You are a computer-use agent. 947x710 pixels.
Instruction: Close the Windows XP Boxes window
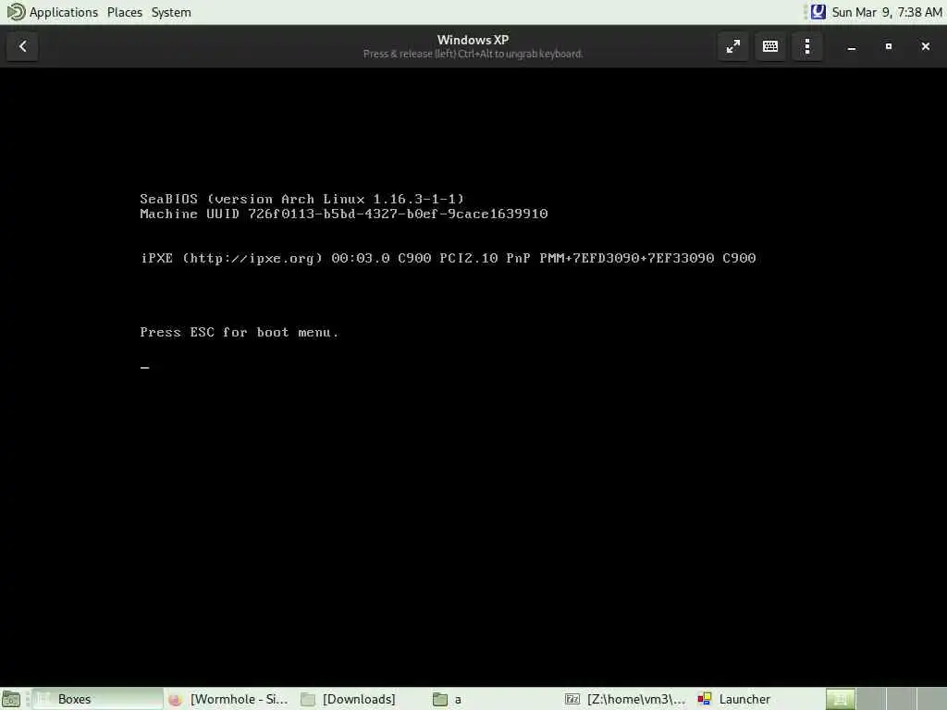pos(925,46)
